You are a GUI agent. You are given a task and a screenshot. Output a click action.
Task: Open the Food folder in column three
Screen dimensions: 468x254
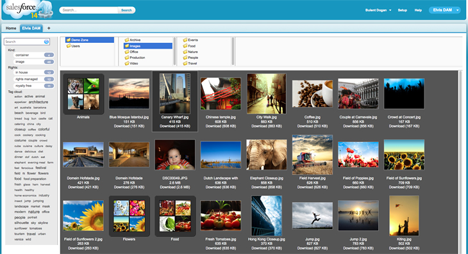189,46
